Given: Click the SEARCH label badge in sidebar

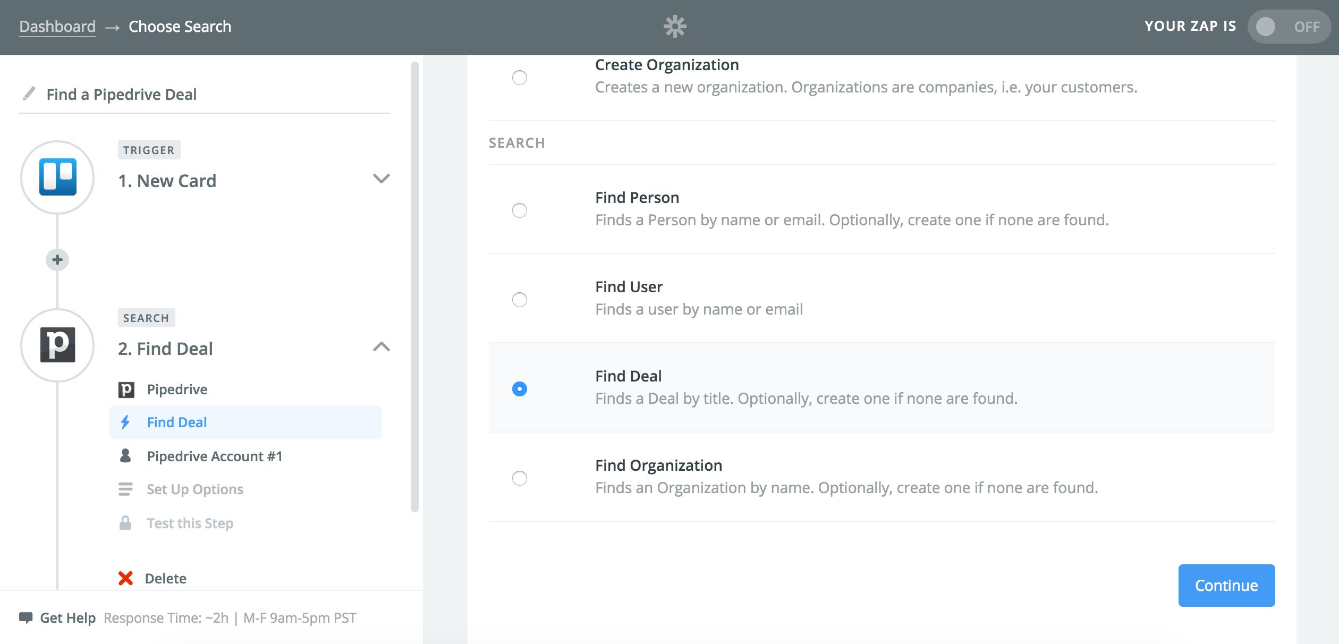Looking at the screenshot, I should click(x=146, y=318).
